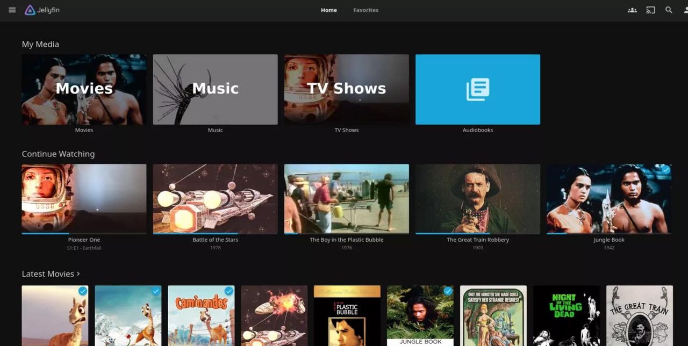
Task: Click the Pioneer One title text
Action: tap(84, 240)
